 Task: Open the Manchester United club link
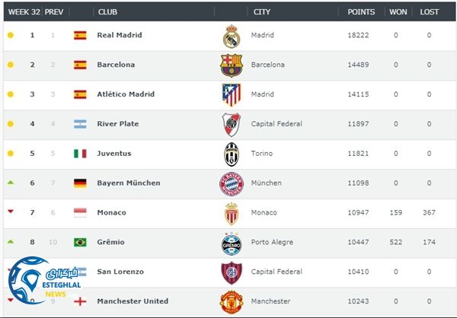132,301
